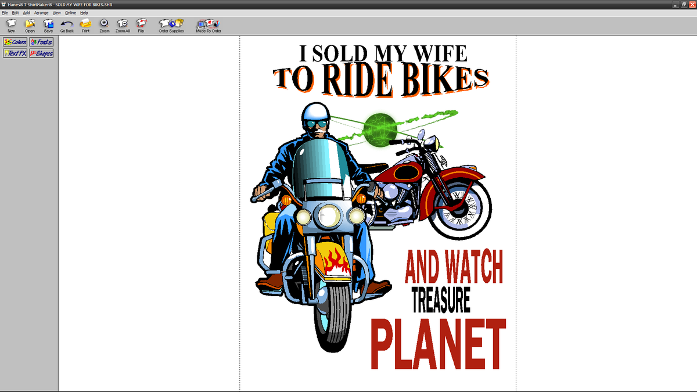Open the File menu
697x392 pixels.
5,13
